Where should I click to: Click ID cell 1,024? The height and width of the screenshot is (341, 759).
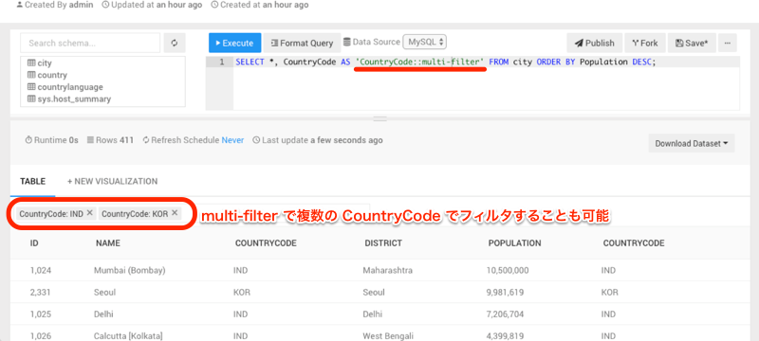[41, 271]
